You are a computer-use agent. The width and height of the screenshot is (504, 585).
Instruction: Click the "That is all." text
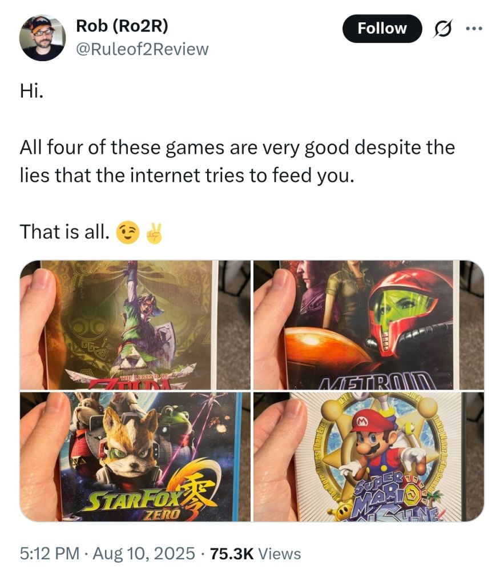point(64,232)
